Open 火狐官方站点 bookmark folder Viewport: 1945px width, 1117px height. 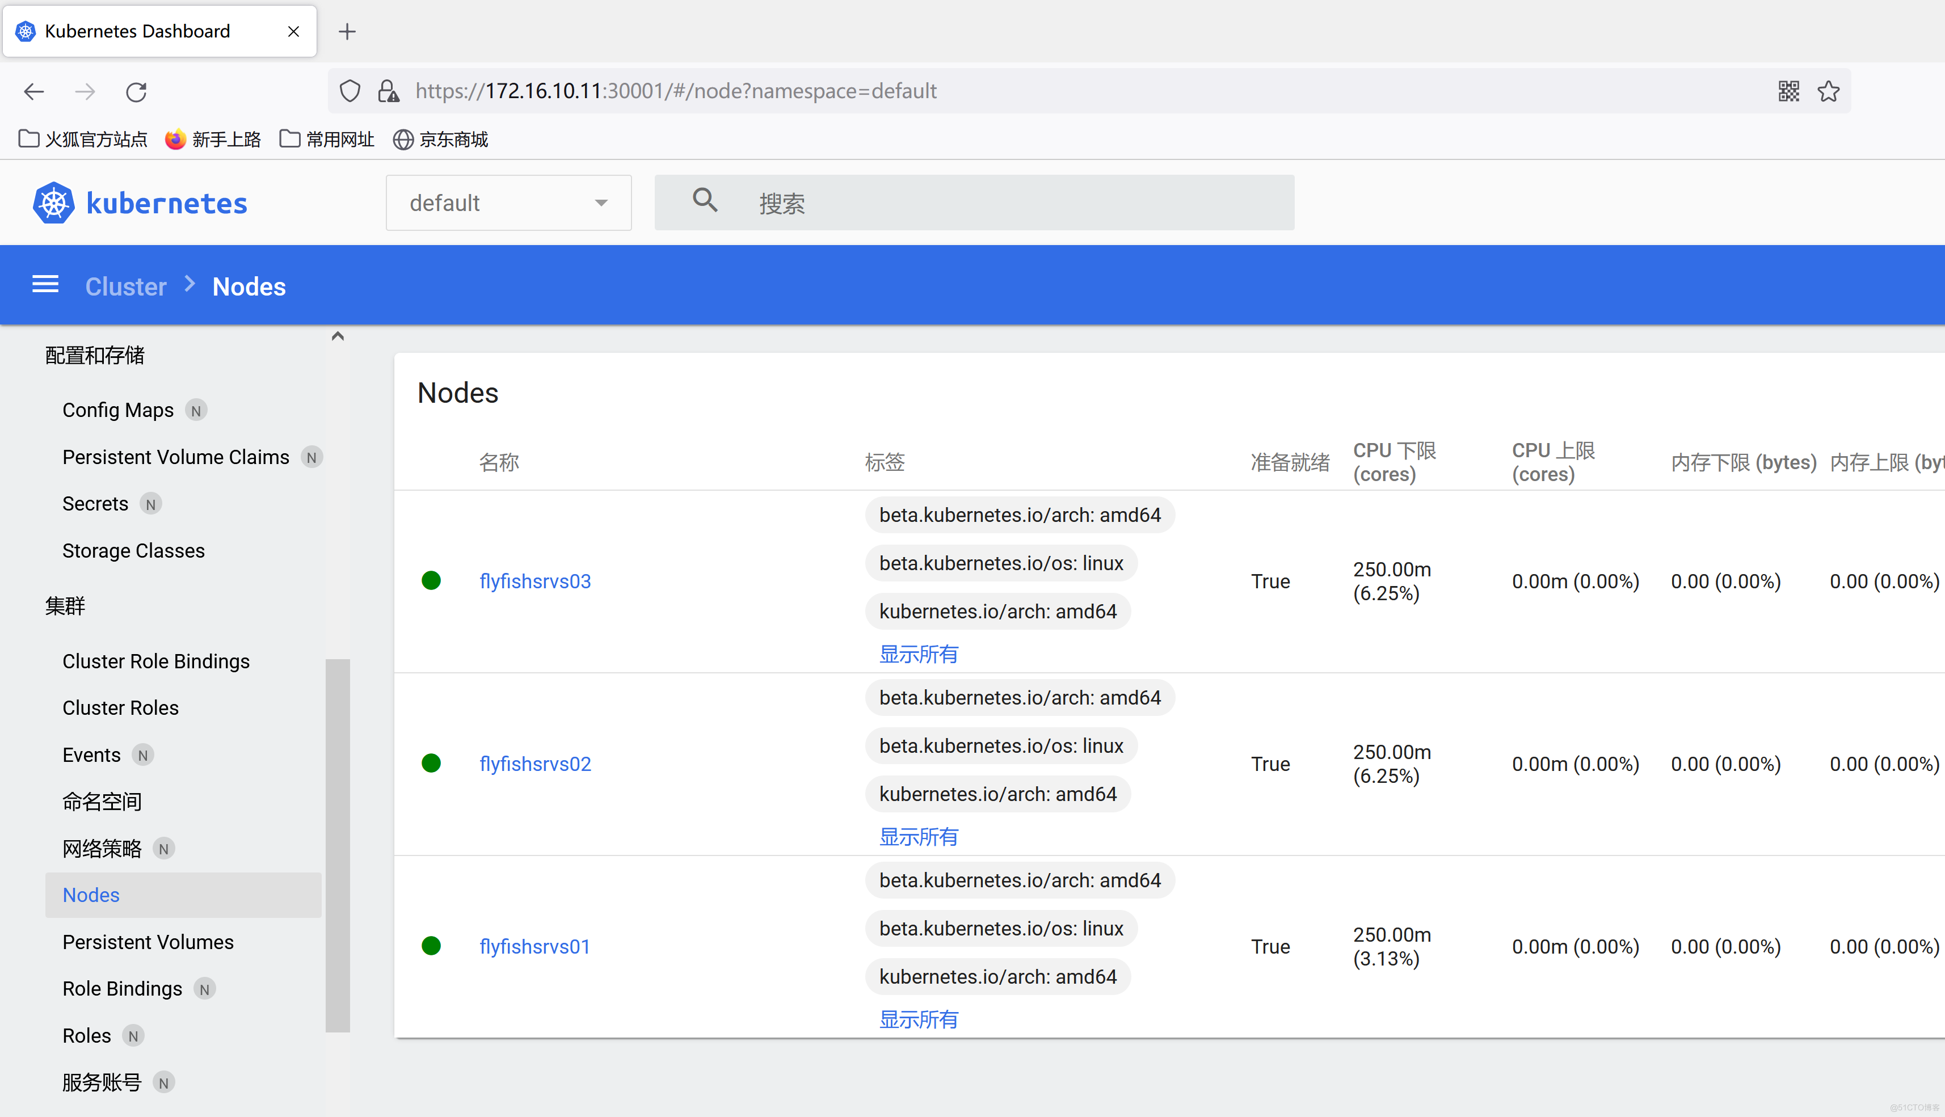click(83, 139)
